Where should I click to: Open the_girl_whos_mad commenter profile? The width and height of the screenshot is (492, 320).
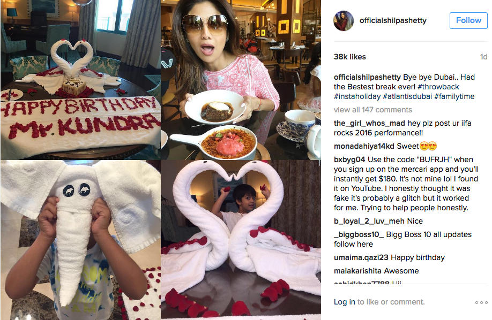[x=369, y=123]
